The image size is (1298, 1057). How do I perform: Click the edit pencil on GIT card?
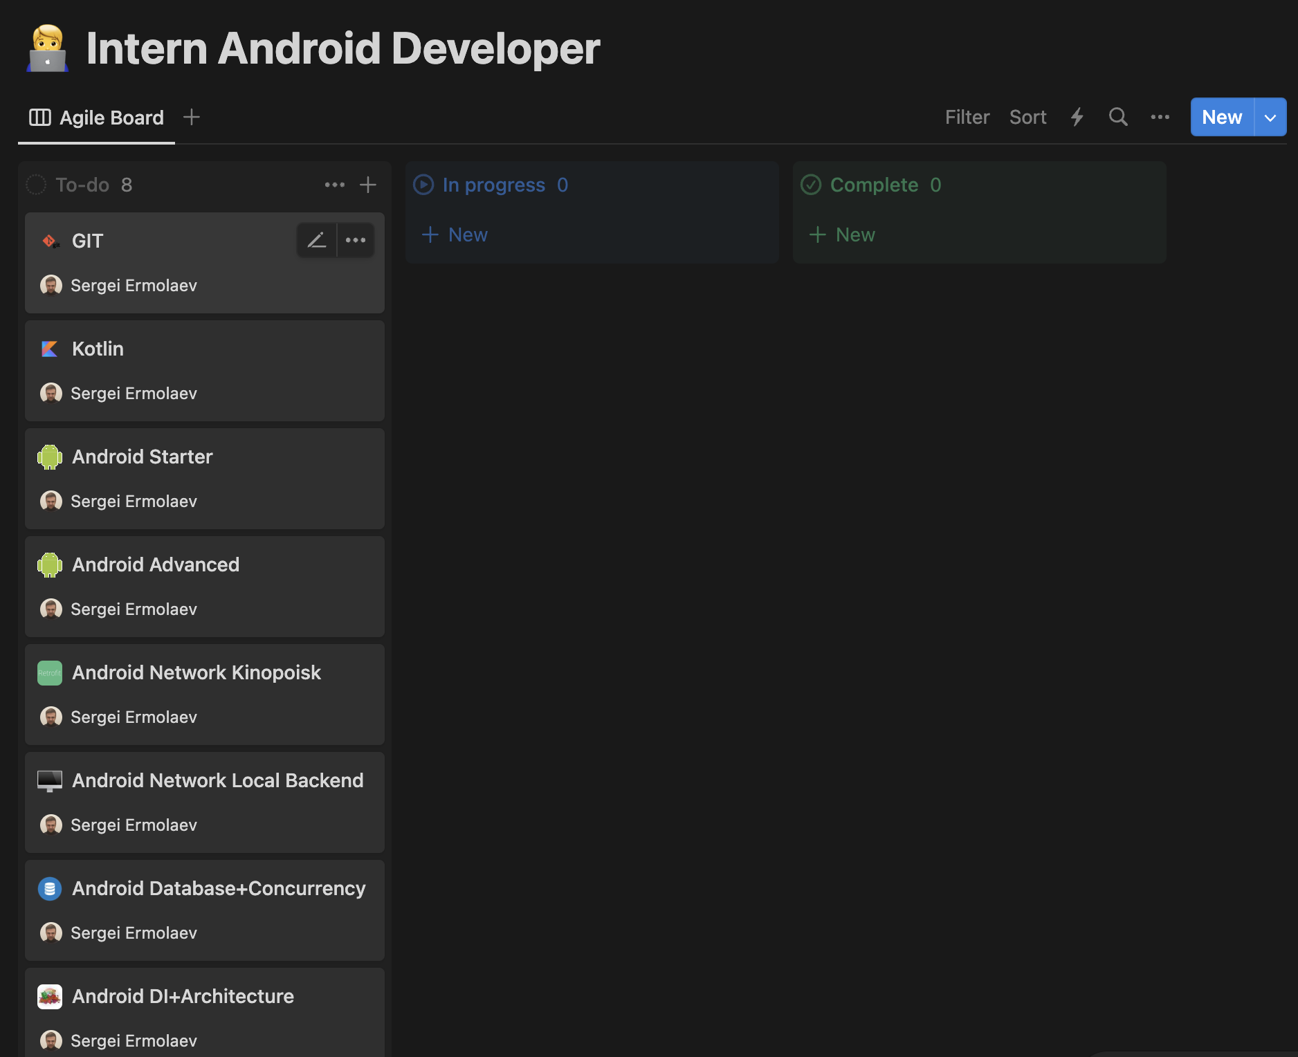317,240
